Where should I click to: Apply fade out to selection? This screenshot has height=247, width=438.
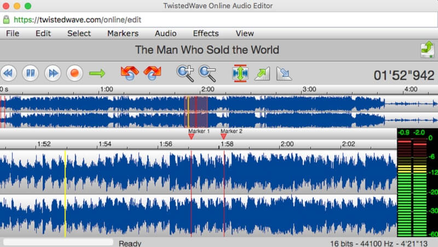click(x=284, y=73)
